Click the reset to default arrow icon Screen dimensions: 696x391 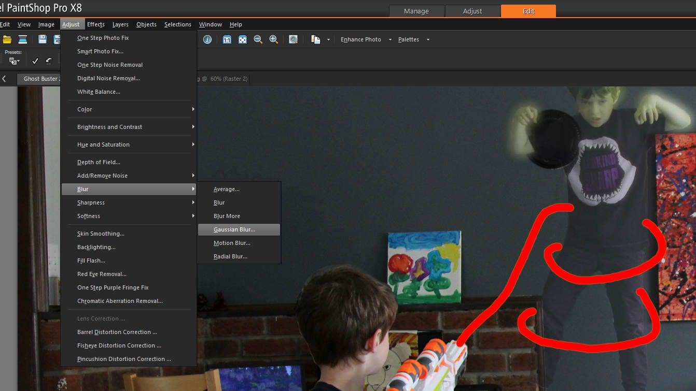click(49, 61)
